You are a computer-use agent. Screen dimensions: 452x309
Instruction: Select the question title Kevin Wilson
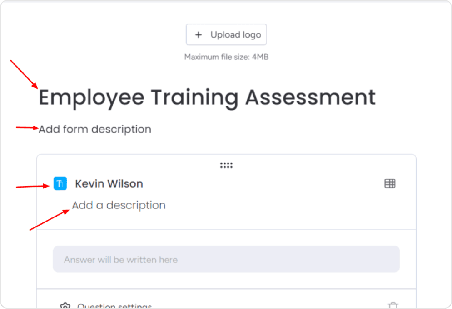click(x=109, y=183)
